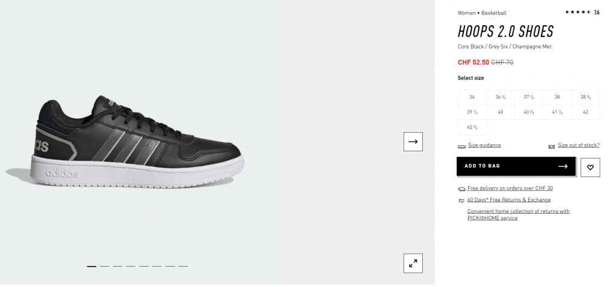
Task: Select size 36
Action: pyautogui.click(x=472, y=97)
